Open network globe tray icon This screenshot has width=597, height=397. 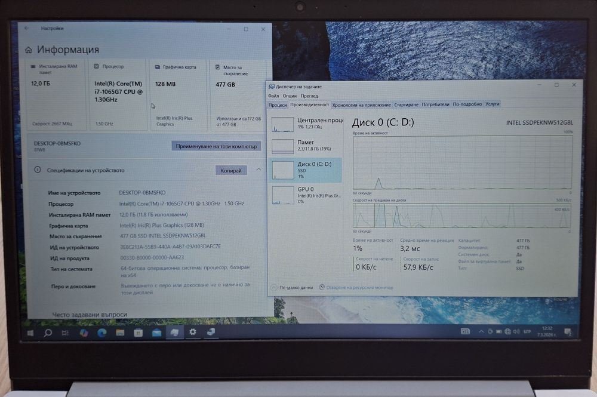(507, 331)
